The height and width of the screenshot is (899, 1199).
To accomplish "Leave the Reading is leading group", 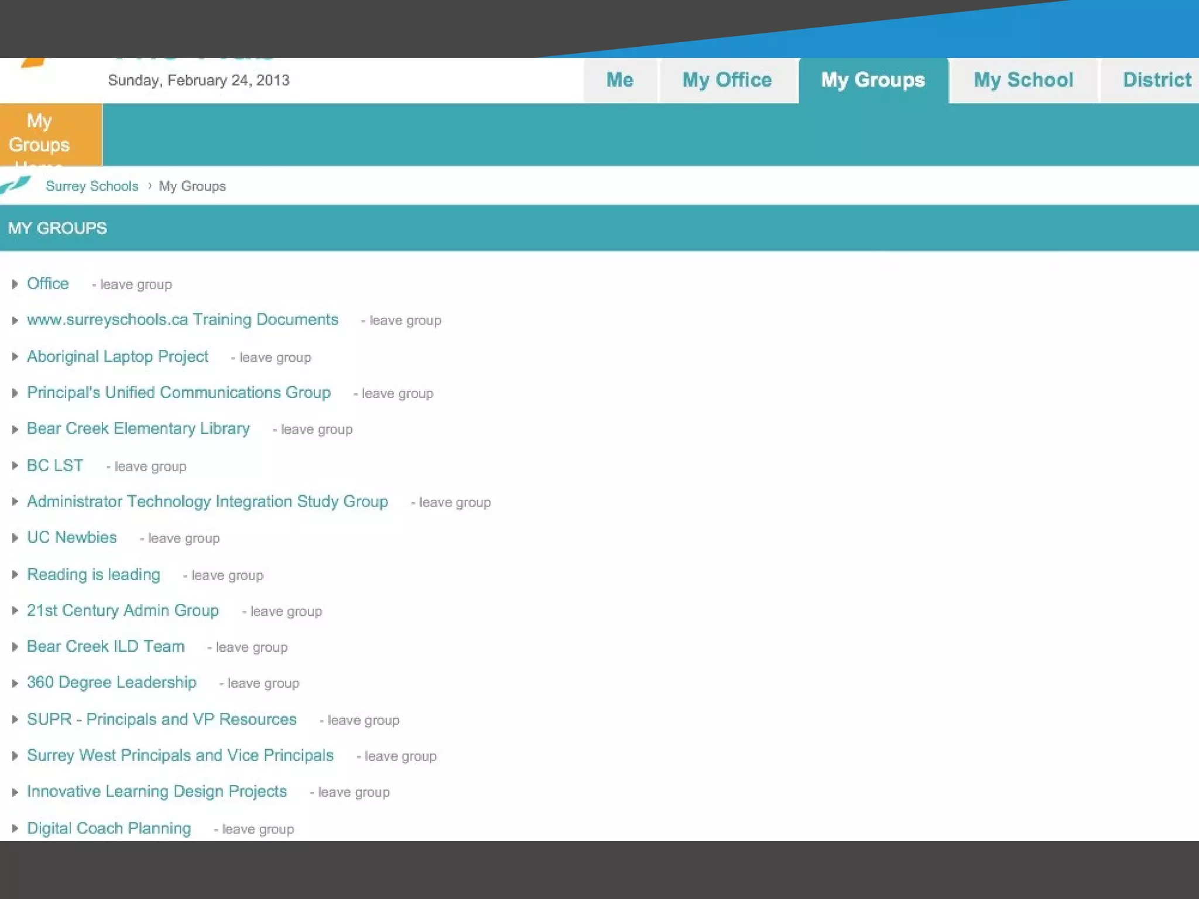I will pos(227,575).
